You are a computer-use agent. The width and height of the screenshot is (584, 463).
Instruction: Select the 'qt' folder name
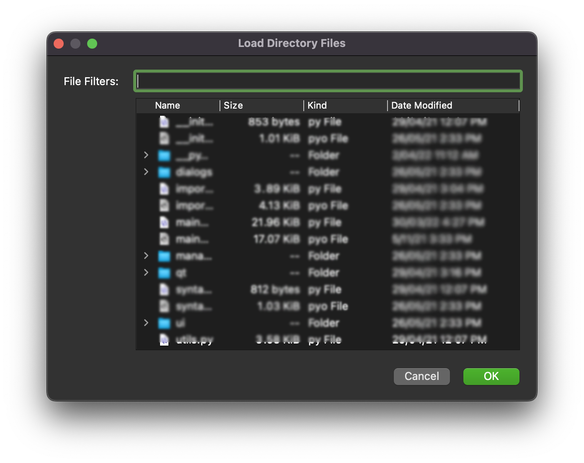[x=181, y=273]
